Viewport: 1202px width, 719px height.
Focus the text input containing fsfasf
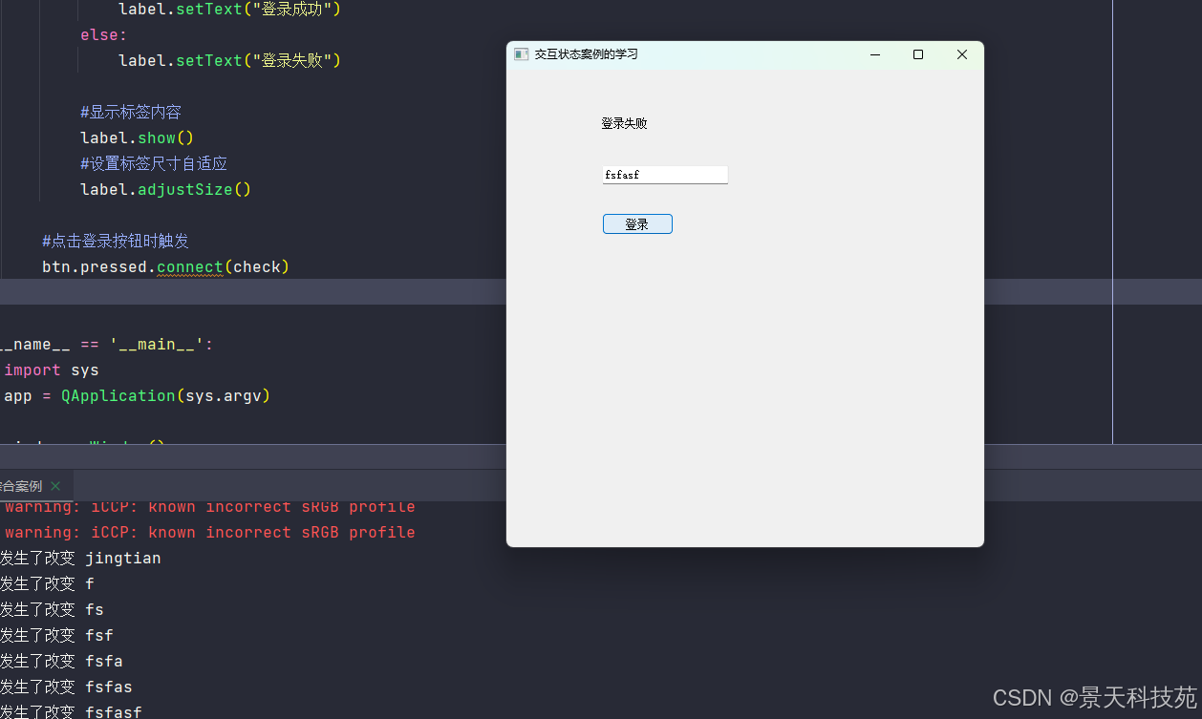tap(665, 175)
